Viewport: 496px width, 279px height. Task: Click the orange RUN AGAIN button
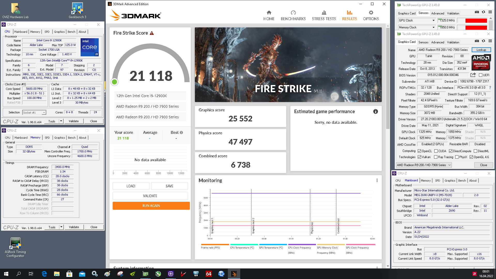click(x=151, y=206)
